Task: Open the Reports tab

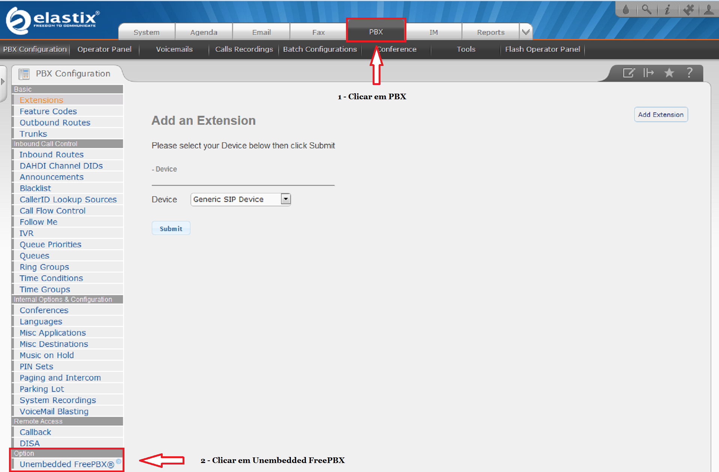Action: 490,32
